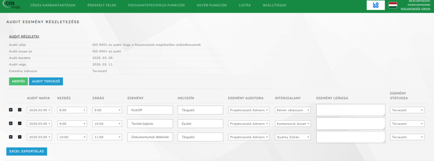Click the Interjúalany column header

288,98
